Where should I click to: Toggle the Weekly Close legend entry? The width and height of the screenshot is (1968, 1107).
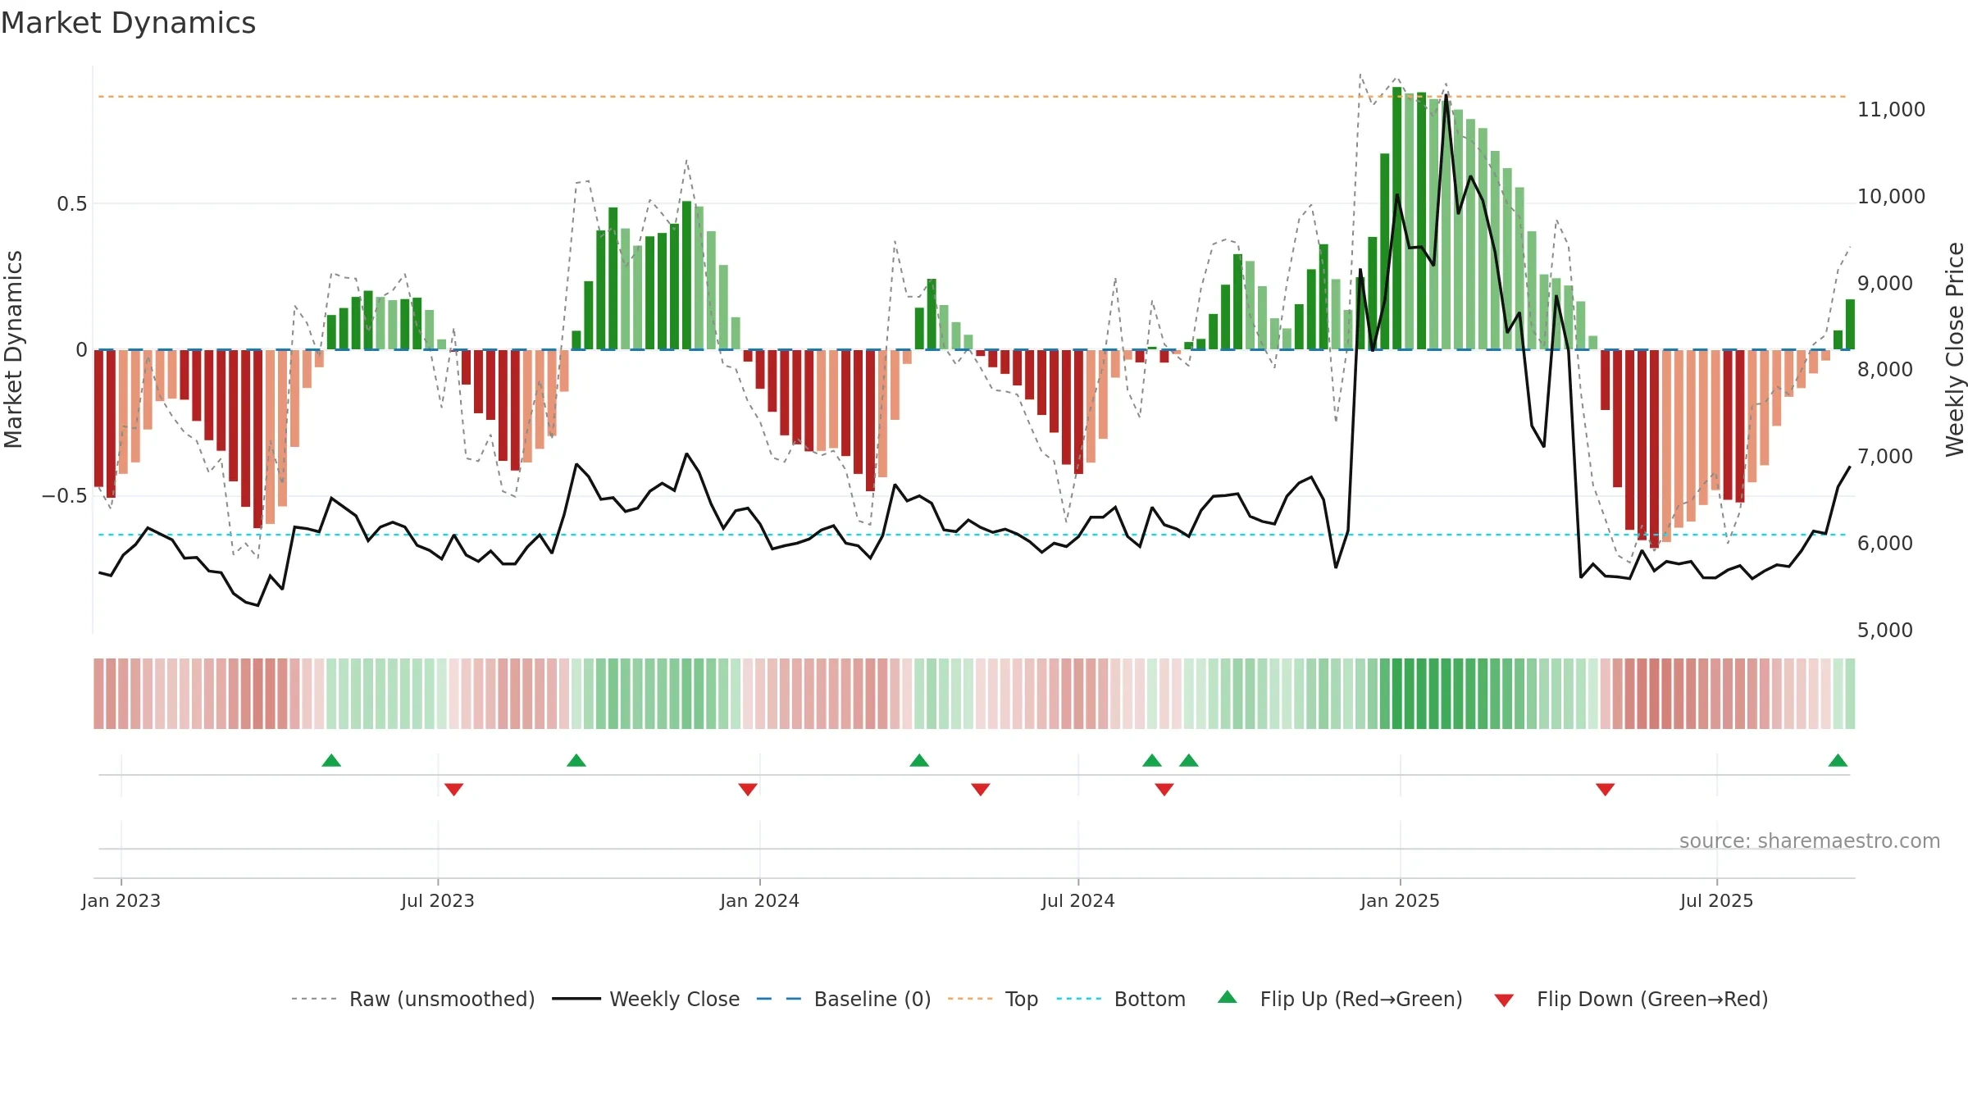click(x=645, y=999)
